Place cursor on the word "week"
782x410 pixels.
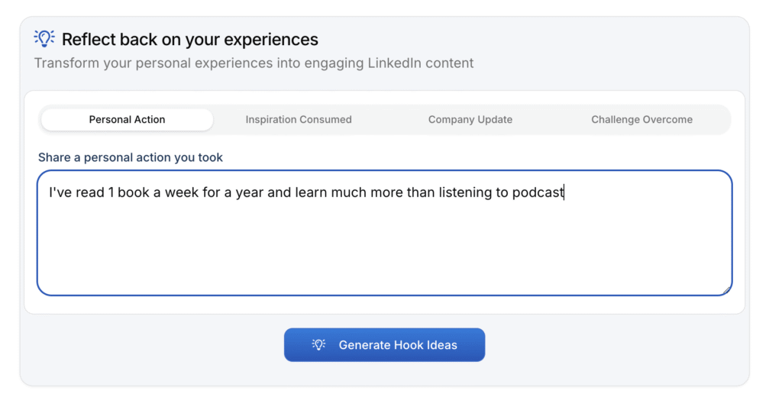tap(182, 193)
